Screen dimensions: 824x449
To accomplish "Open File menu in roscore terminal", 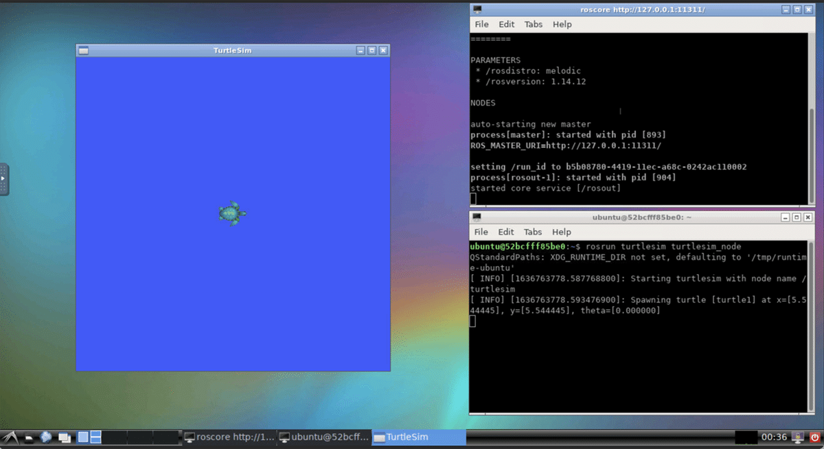I will pos(481,24).
